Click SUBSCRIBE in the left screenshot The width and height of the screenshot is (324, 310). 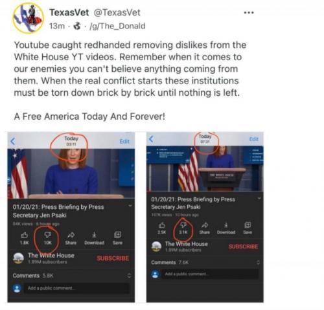(x=113, y=258)
